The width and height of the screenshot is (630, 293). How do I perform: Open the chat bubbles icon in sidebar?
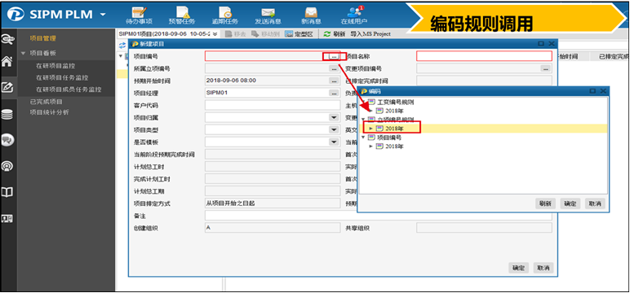coord(7,140)
